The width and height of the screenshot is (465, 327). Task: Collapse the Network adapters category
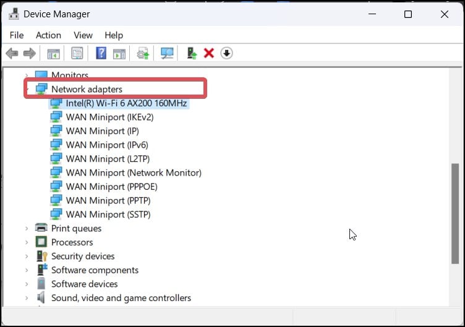click(x=28, y=89)
